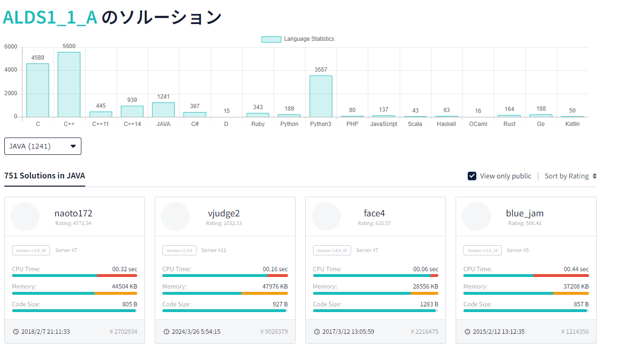Image resolution: width=617 pixels, height=352 pixels.
Task: Click clock icon beside 2015/2/12 timestamp
Action: pyautogui.click(x=468, y=332)
